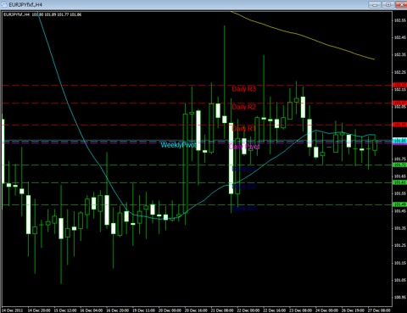Image resolution: width=407 pixels, height=313 pixels.
Task: Click the red 102.07 price tag
Action: [x=400, y=103]
